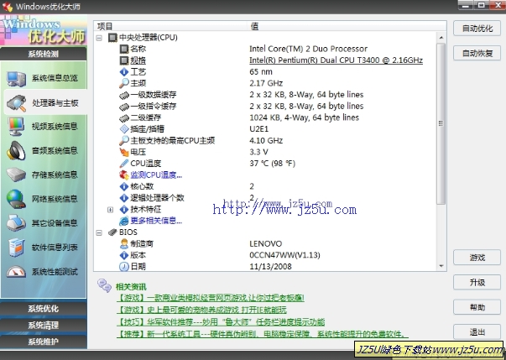Open 系统信息总览 computer icon in sidebar
The height and width of the screenshot is (360, 506).
coord(16,78)
